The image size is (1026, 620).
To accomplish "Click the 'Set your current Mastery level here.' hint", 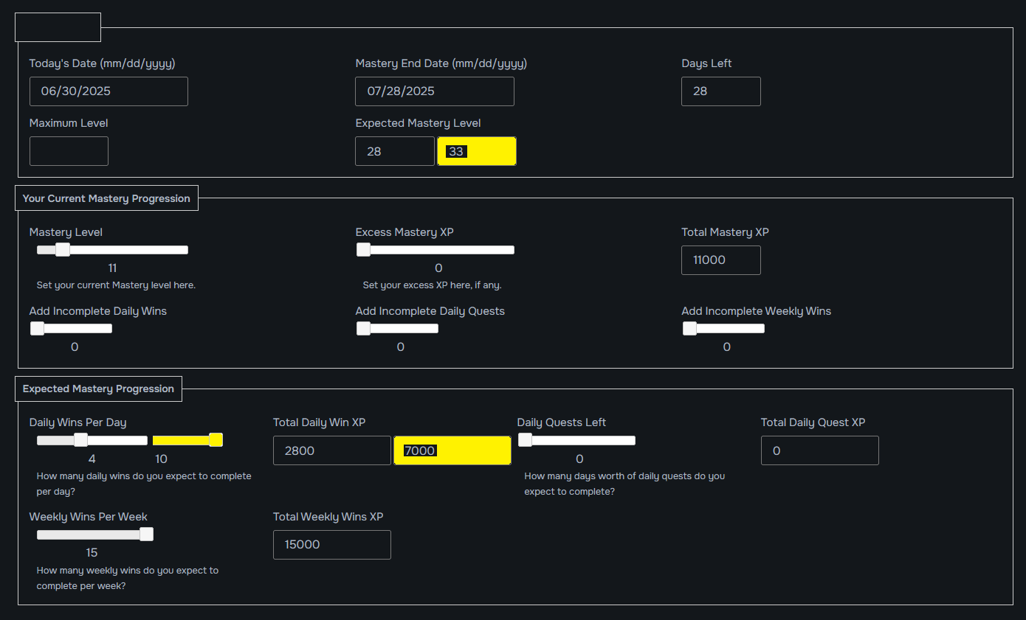I will pyautogui.click(x=116, y=285).
